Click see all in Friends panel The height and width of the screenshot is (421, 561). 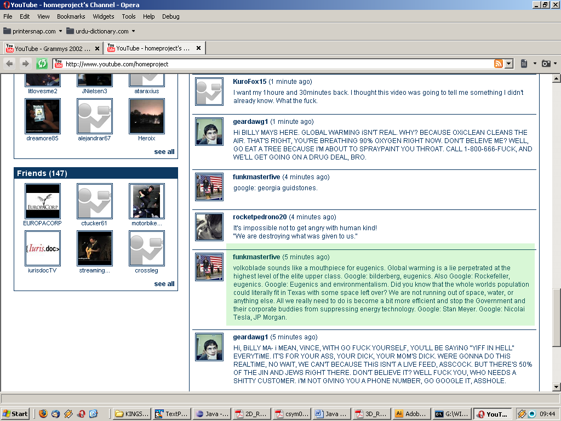click(x=164, y=284)
